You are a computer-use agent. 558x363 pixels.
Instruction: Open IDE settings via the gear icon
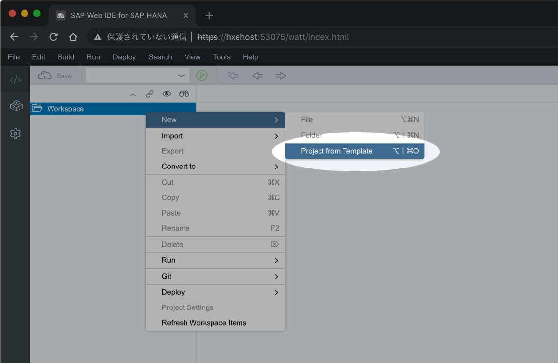tap(15, 133)
